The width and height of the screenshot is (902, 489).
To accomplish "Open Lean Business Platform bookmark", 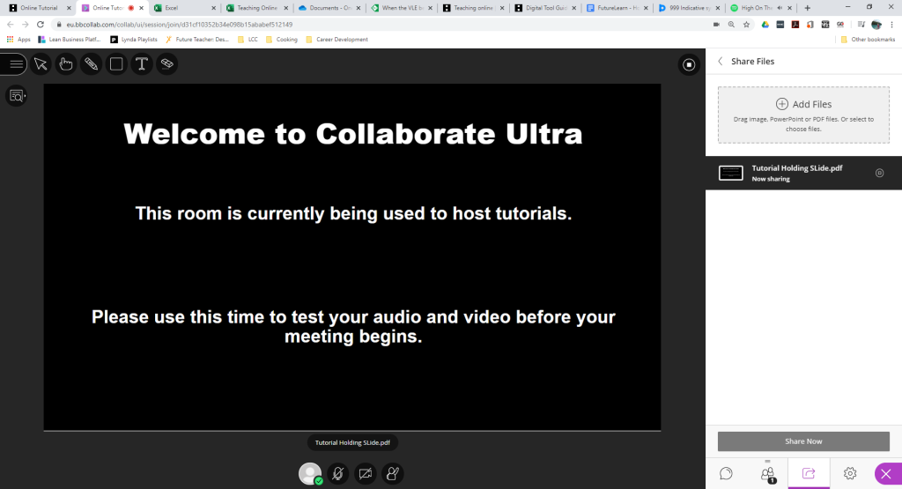I will point(69,40).
